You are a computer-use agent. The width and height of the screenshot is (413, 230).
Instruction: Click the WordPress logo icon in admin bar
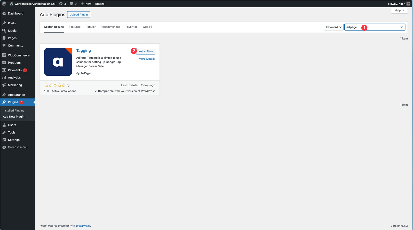4,4
